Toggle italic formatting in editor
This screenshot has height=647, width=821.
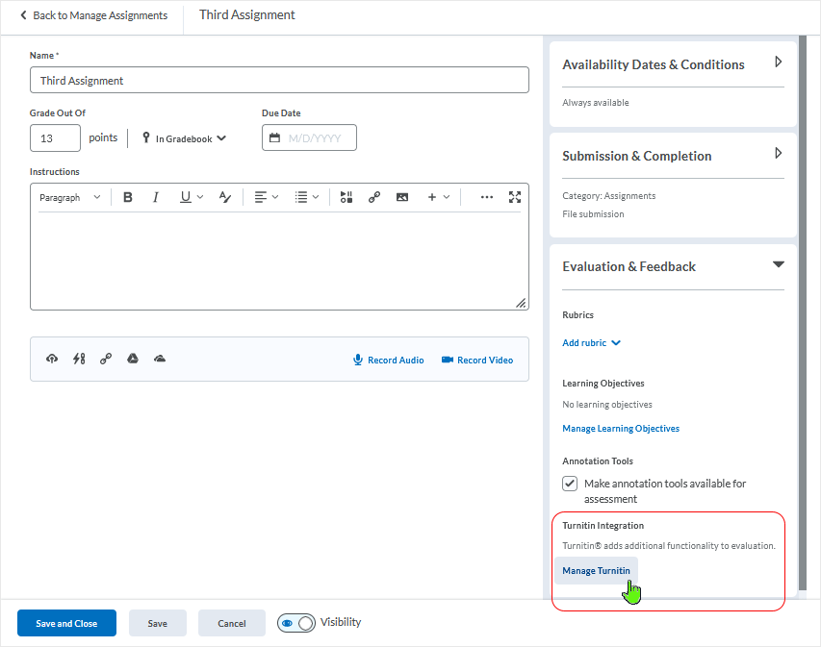156,197
